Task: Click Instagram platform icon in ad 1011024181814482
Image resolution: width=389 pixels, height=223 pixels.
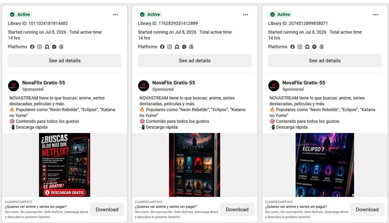Action: pos(40,47)
